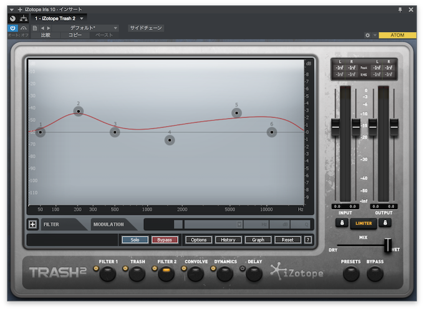Select EQ node 1 on the graph
Screen dimensions: 424x310
click(41, 132)
